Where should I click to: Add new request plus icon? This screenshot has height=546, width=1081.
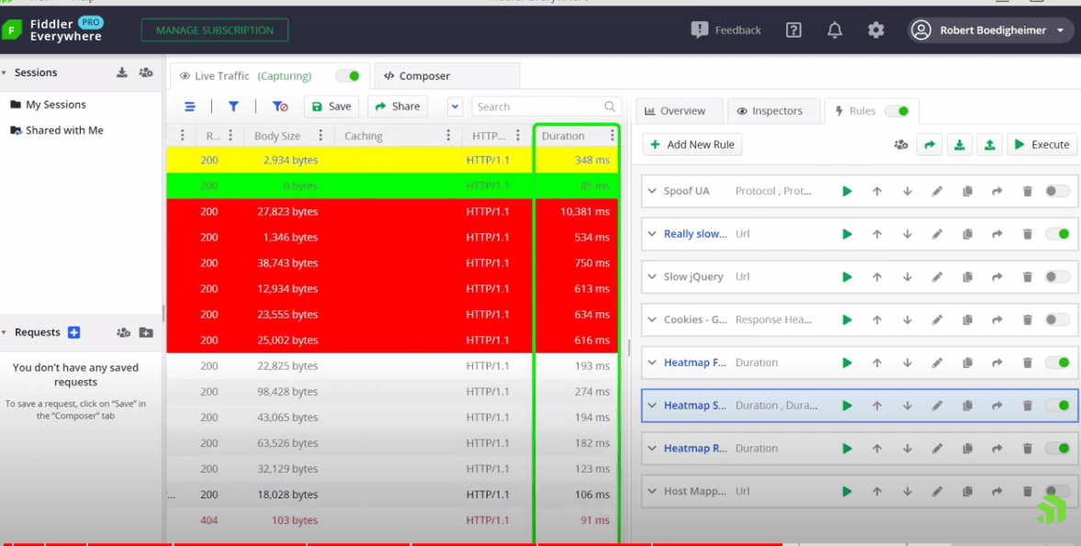click(x=73, y=332)
